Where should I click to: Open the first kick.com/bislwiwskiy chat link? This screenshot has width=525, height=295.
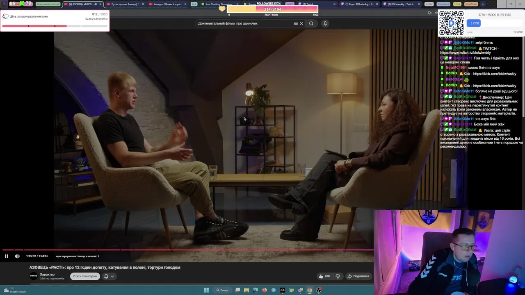click(x=494, y=74)
